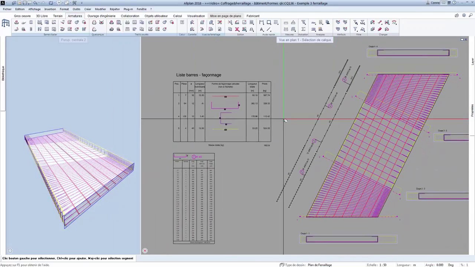Image resolution: width=475 pixels, height=267 pixels.
Task: Select the text 'A' tool in Accès rapide
Action: click(262, 29)
